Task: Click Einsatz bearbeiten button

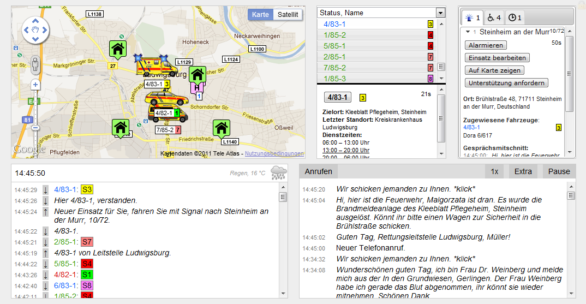Action: (x=498, y=58)
